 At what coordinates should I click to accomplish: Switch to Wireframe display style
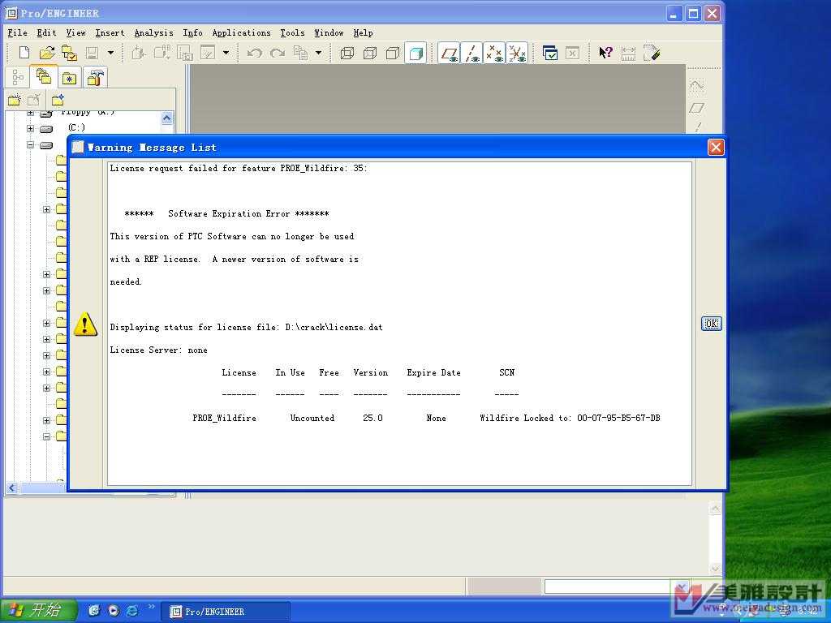pyautogui.click(x=347, y=53)
